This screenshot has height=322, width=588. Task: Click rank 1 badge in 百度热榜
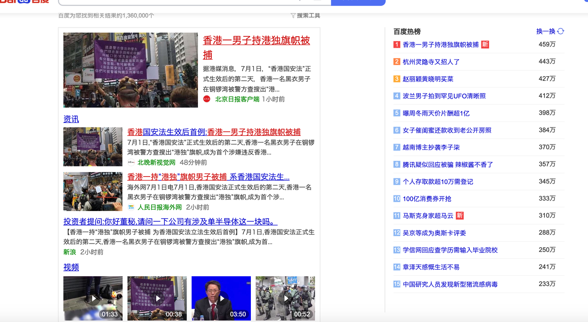click(397, 44)
